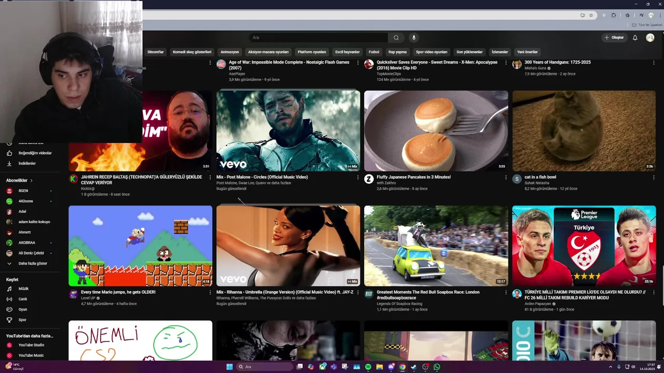Select Komedi skeç gösterileri chip
Image resolution: width=664 pixels, height=373 pixels.
[x=192, y=52]
